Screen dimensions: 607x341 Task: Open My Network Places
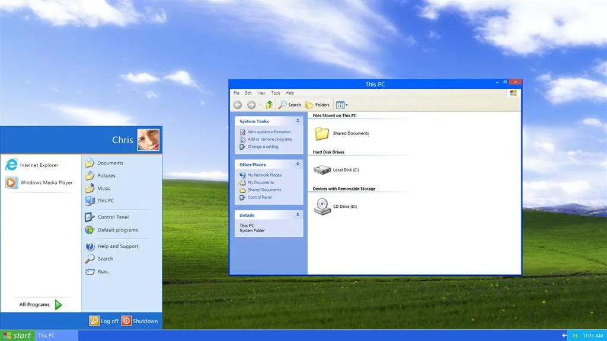click(x=266, y=175)
